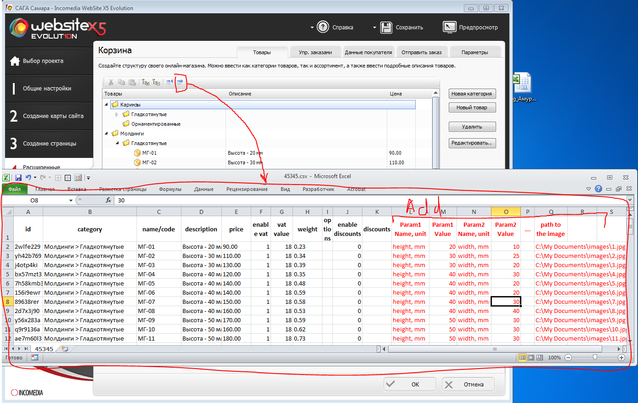Image resolution: width=638 pixels, height=403 pixels.
Task: Click the МГ-01 product box icon
Action: [x=137, y=153]
